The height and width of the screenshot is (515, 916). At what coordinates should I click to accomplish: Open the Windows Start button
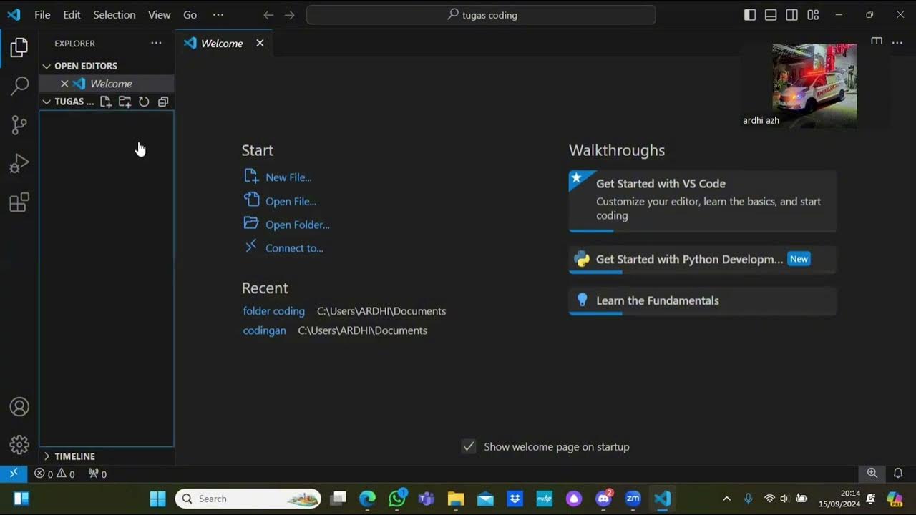click(158, 499)
